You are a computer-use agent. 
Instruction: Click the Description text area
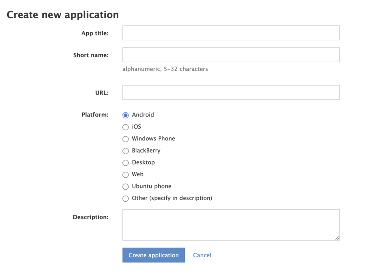point(231,225)
